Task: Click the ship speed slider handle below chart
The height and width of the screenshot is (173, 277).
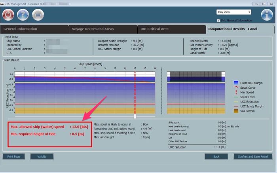Action: [135, 117]
